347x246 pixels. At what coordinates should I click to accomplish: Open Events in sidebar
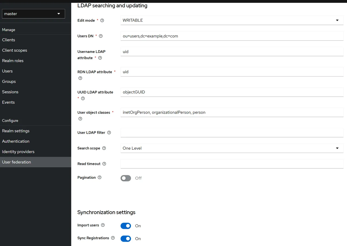pos(36,102)
